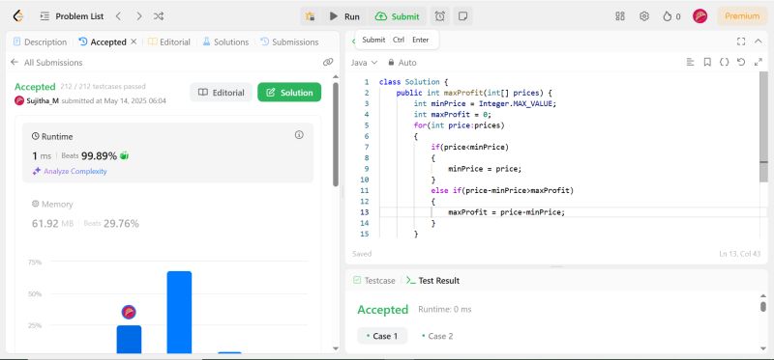Click the runtime info icon
This screenshot has width=774, height=360.
pos(299,135)
